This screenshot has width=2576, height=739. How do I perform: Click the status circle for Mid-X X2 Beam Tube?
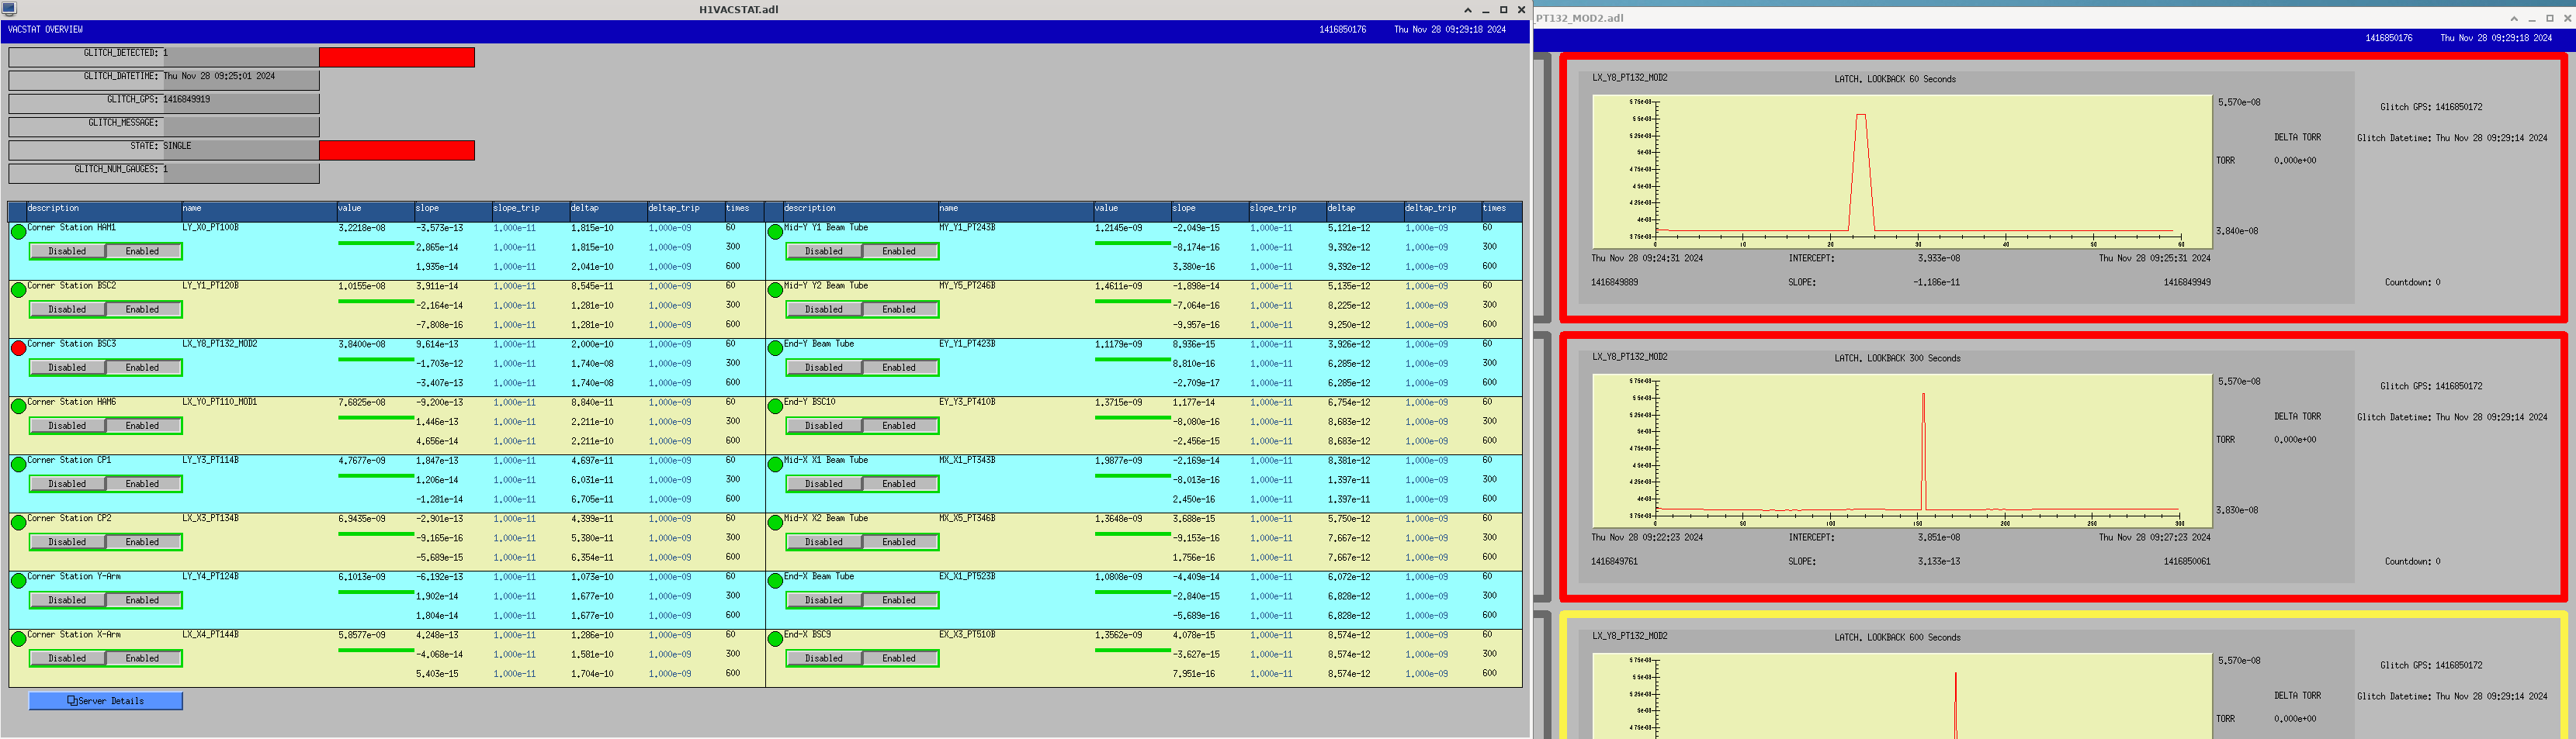pos(775,523)
